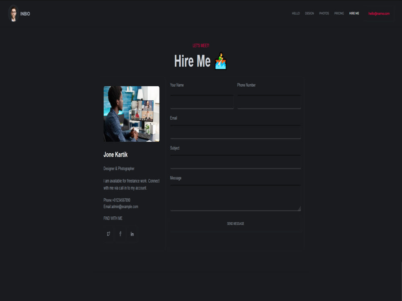Click the video call profile photo

click(x=131, y=114)
